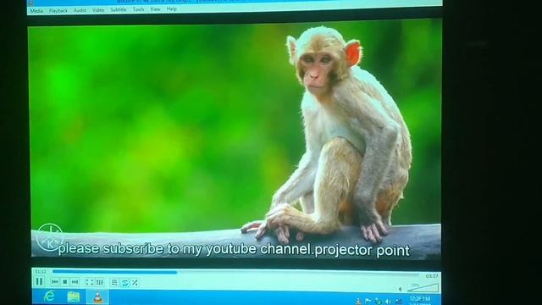Toggle loop repeat mode

coord(124,282)
